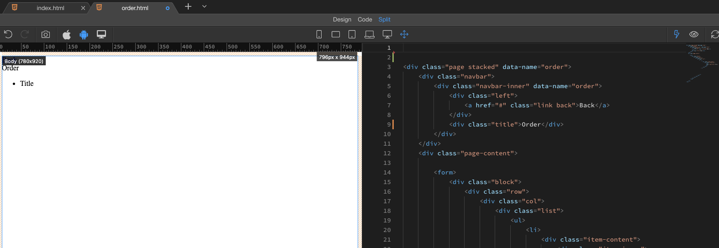This screenshot has width=719, height=248.
Task: Click the Undo arrow icon
Action: click(8, 34)
